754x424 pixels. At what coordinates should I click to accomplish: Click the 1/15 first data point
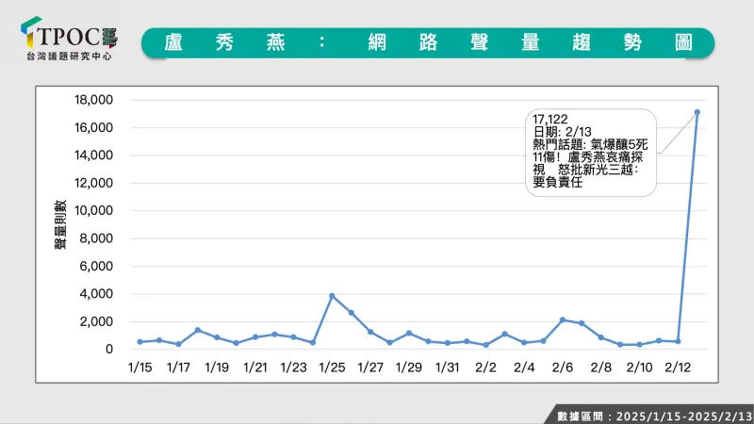pos(139,342)
